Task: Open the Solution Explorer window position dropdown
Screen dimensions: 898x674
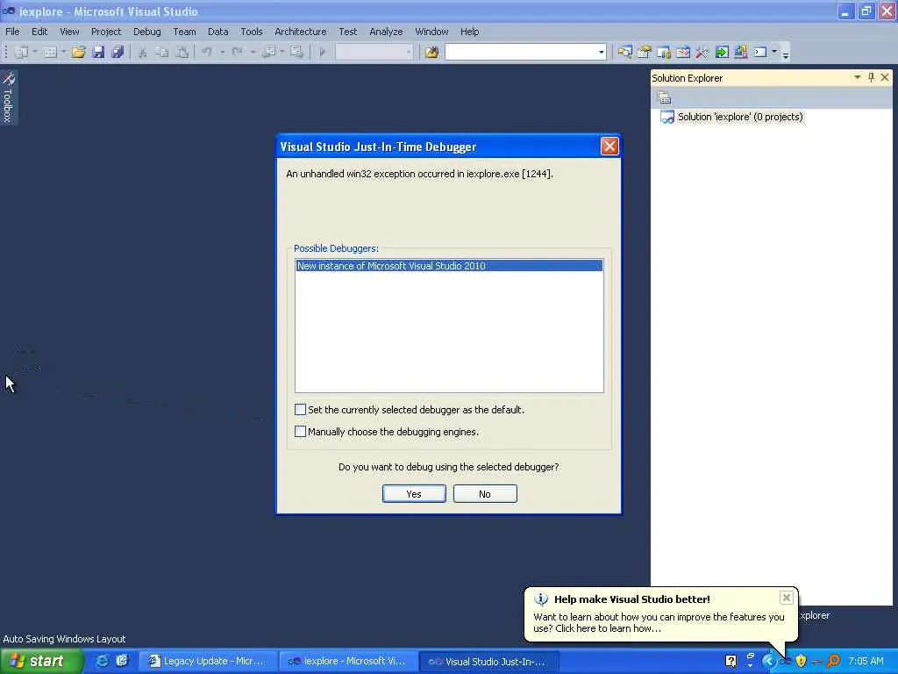Action: (x=858, y=77)
